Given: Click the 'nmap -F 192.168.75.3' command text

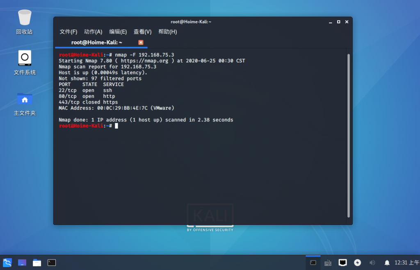Looking at the screenshot, I should (144, 55).
